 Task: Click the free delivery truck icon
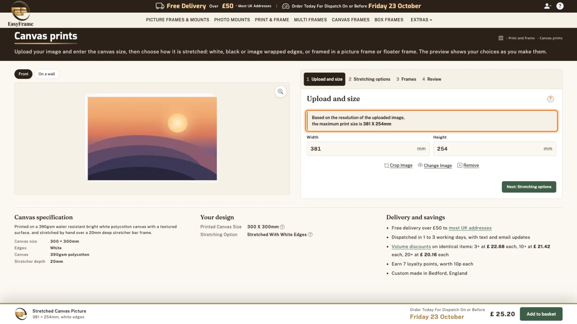160,6
